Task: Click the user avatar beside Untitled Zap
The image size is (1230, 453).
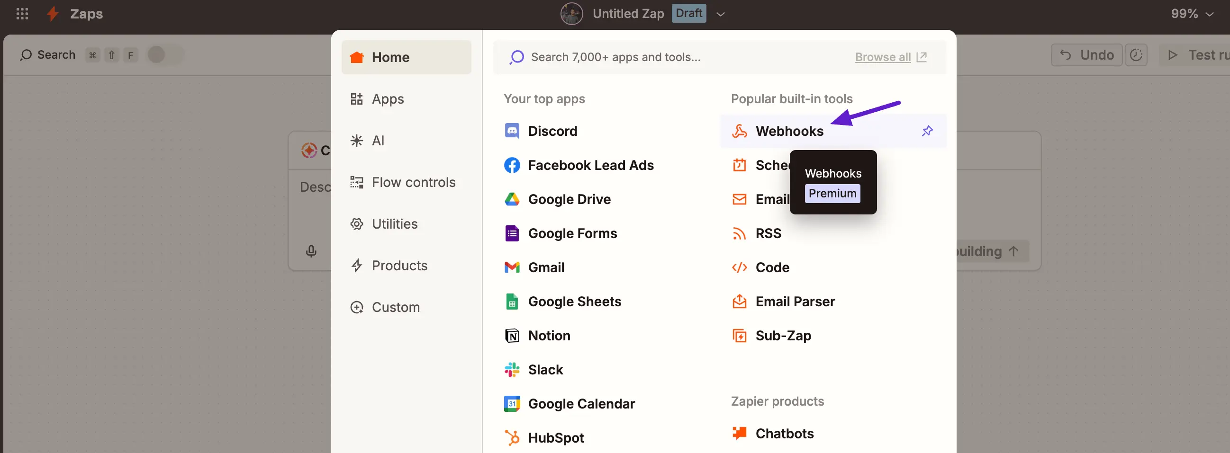Action: click(x=571, y=13)
